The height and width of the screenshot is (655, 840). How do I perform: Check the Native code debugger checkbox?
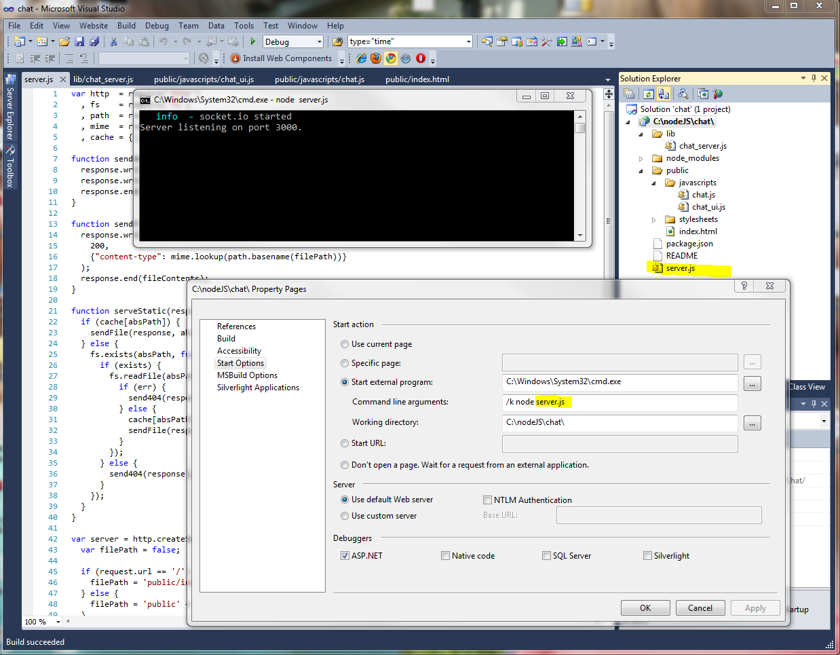[x=445, y=556]
